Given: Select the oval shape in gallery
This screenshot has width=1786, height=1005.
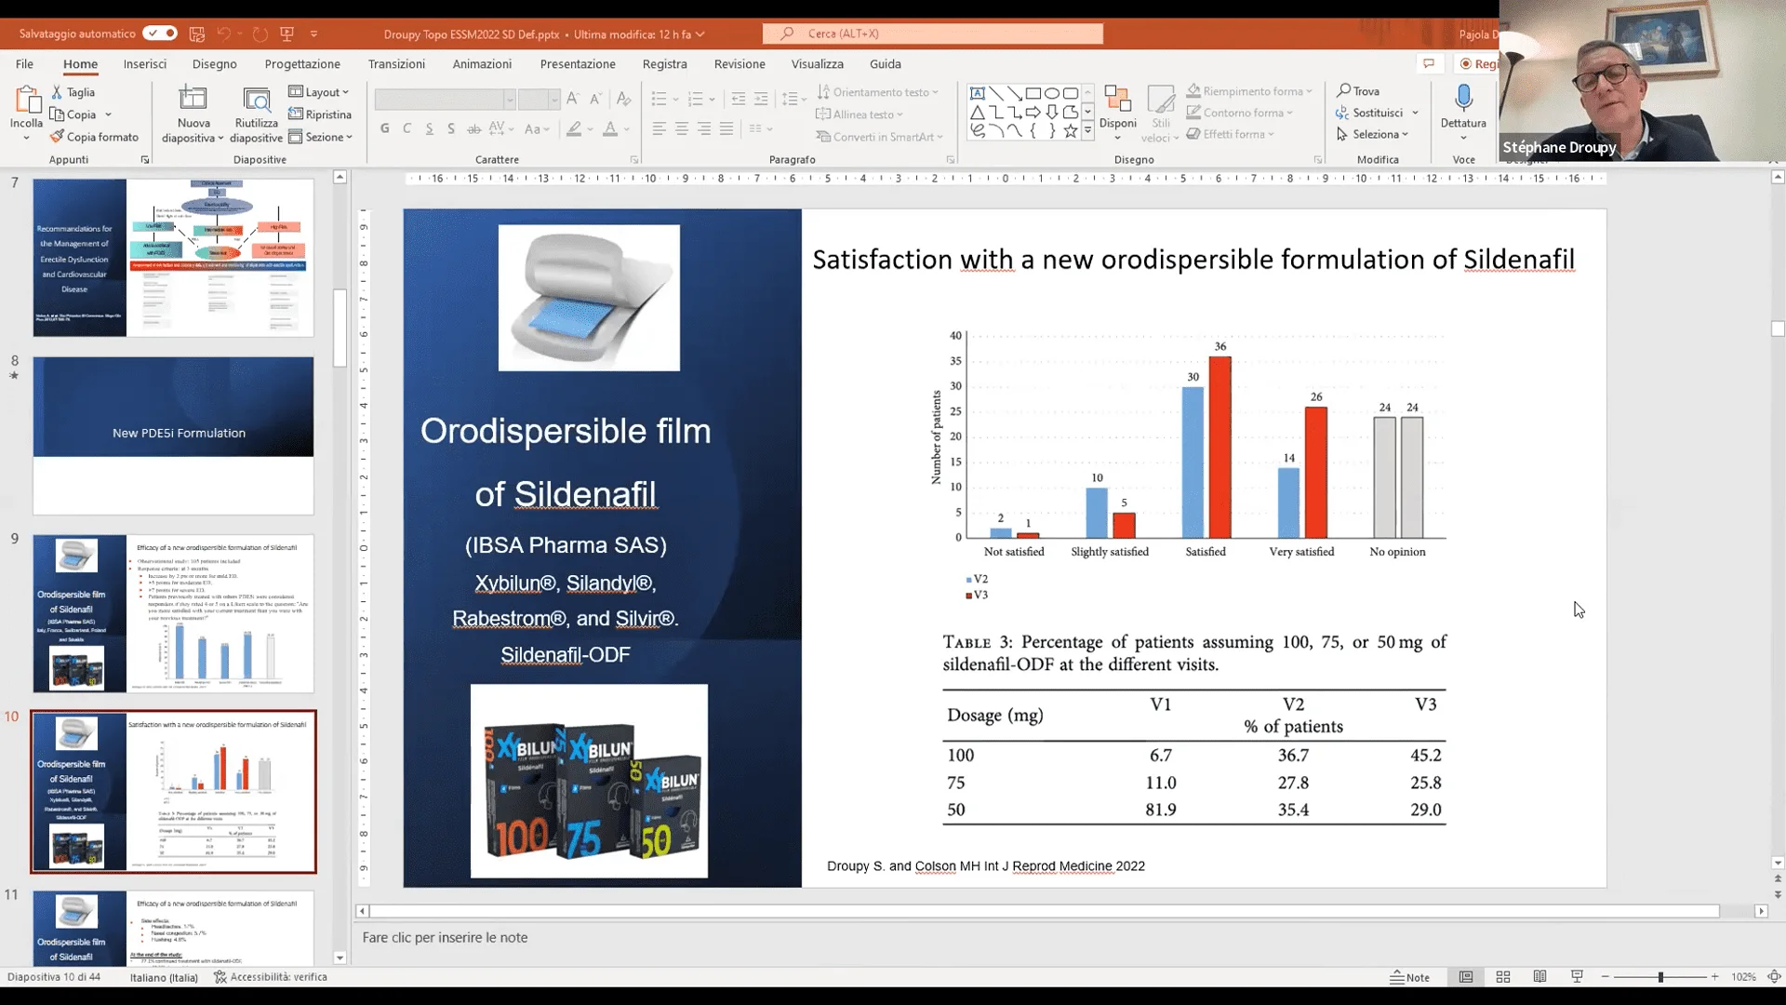Looking at the screenshot, I should coord(1052,93).
